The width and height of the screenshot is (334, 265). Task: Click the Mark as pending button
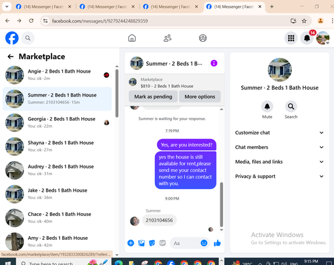click(153, 97)
